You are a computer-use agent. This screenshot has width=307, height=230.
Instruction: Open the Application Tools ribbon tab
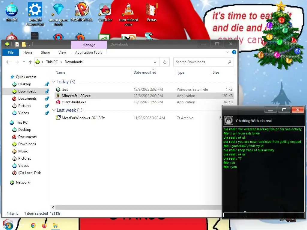[88, 52]
